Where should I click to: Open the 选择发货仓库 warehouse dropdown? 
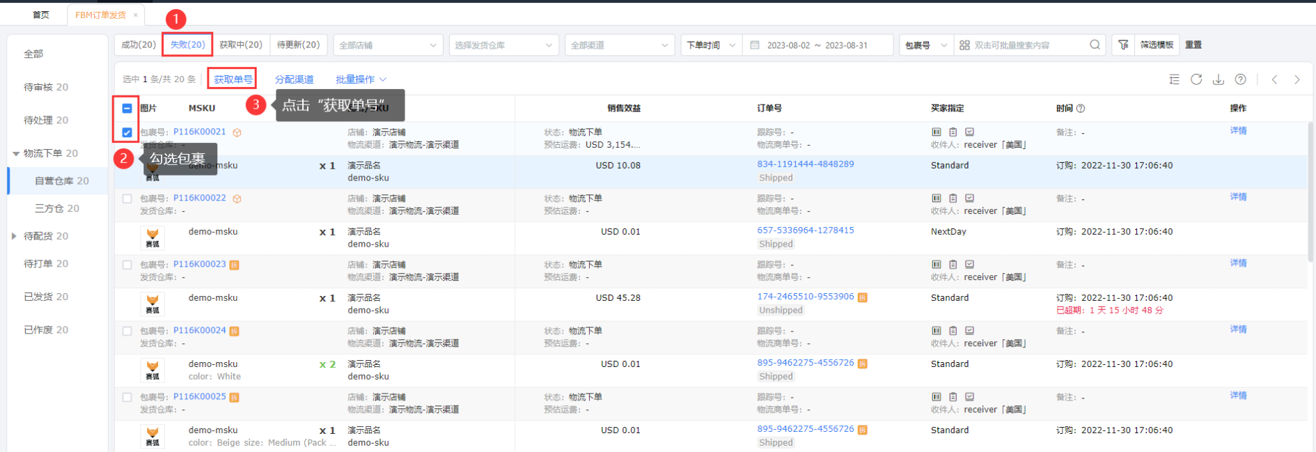tap(503, 45)
